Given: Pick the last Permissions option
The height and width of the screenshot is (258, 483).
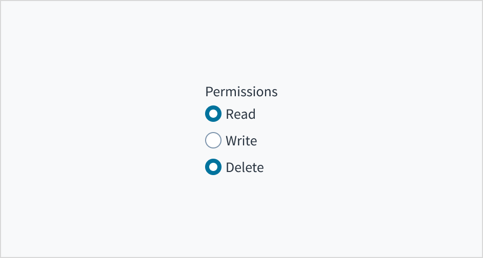Looking at the screenshot, I should [213, 167].
